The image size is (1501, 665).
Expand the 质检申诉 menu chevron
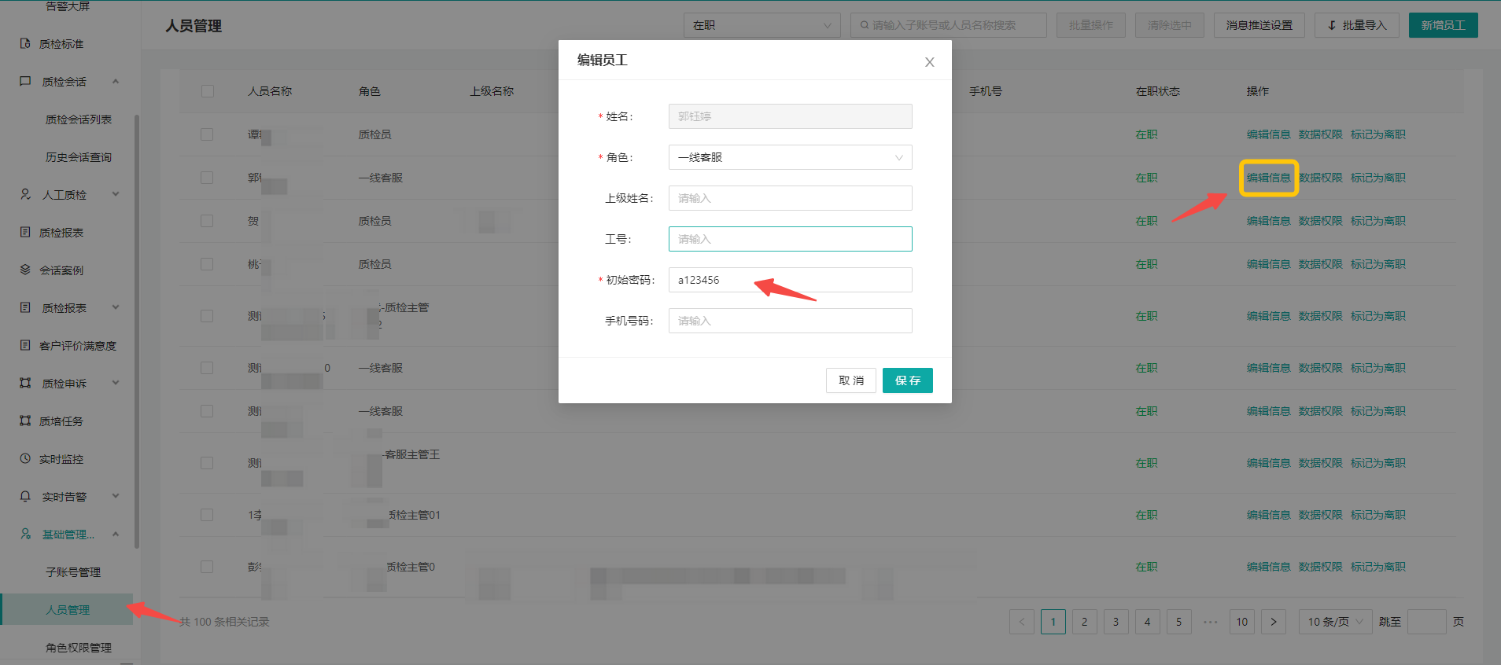tap(116, 383)
